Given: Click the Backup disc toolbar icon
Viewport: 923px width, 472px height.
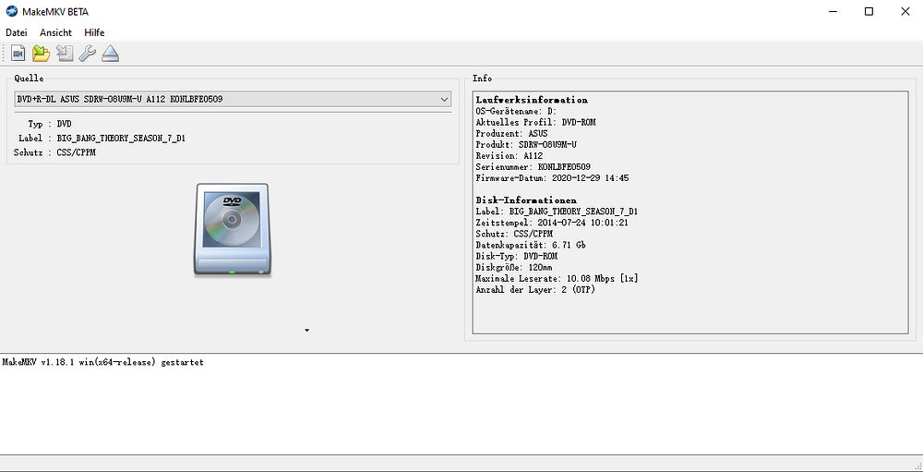Looking at the screenshot, I should click(65, 53).
